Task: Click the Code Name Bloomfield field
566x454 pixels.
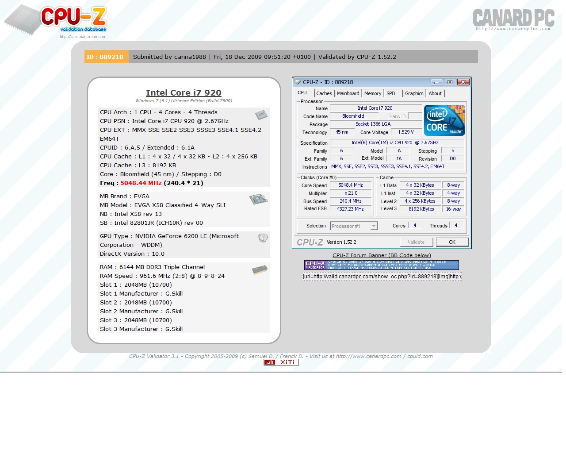Action: point(354,116)
